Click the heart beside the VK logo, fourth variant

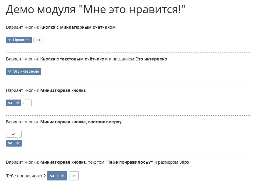(18, 143)
